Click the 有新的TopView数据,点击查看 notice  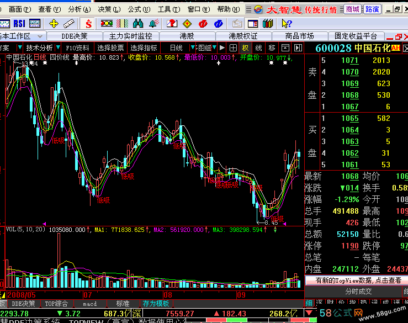(x=357, y=280)
